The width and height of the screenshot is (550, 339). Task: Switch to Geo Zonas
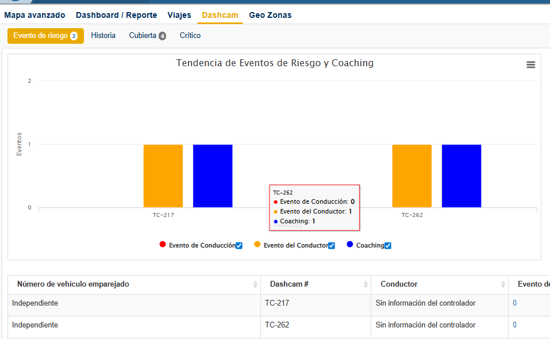[x=270, y=15]
